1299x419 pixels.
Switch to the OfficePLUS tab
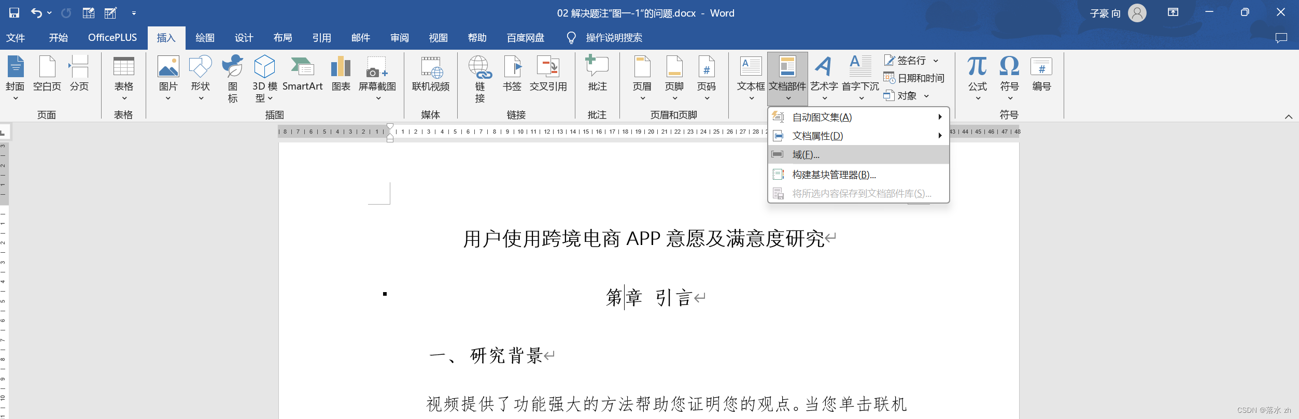(x=112, y=38)
